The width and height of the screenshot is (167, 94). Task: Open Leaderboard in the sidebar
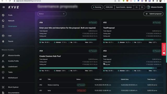[13, 67]
